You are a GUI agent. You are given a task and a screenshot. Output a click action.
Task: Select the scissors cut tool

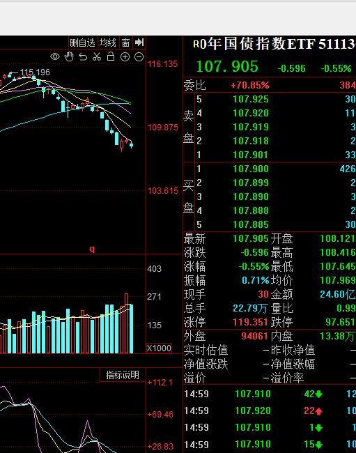[x=97, y=56]
